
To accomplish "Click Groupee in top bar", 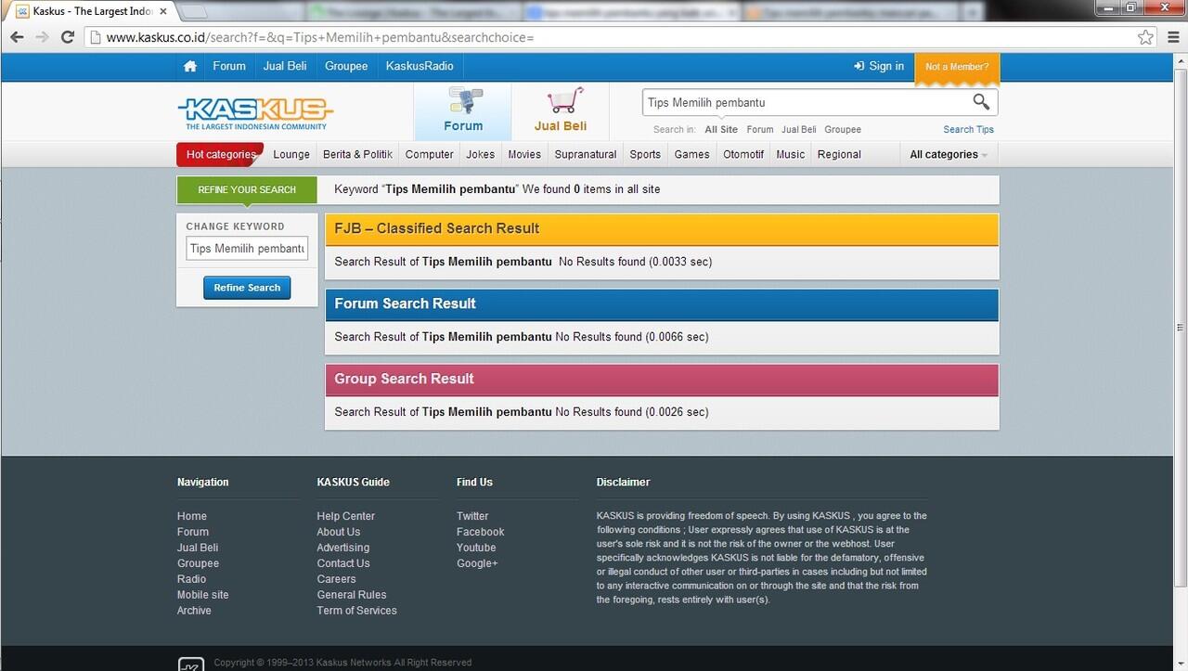I will click(x=346, y=66).
